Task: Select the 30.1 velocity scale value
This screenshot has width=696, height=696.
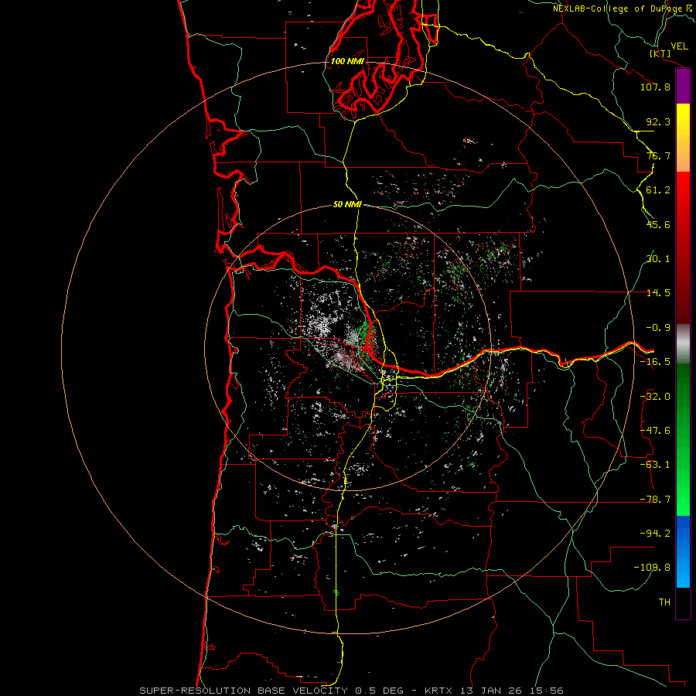Action: pyautogui.click(x=658, y=259)
